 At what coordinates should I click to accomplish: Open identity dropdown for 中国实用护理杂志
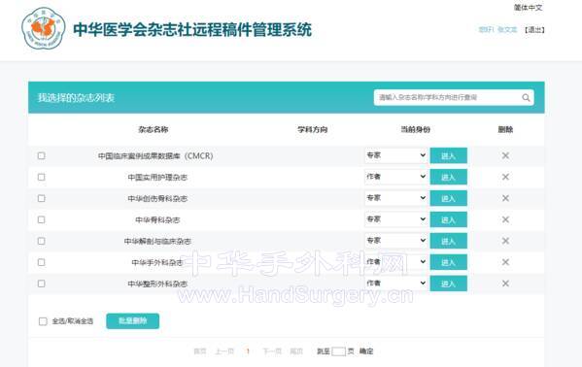(395, 177)
